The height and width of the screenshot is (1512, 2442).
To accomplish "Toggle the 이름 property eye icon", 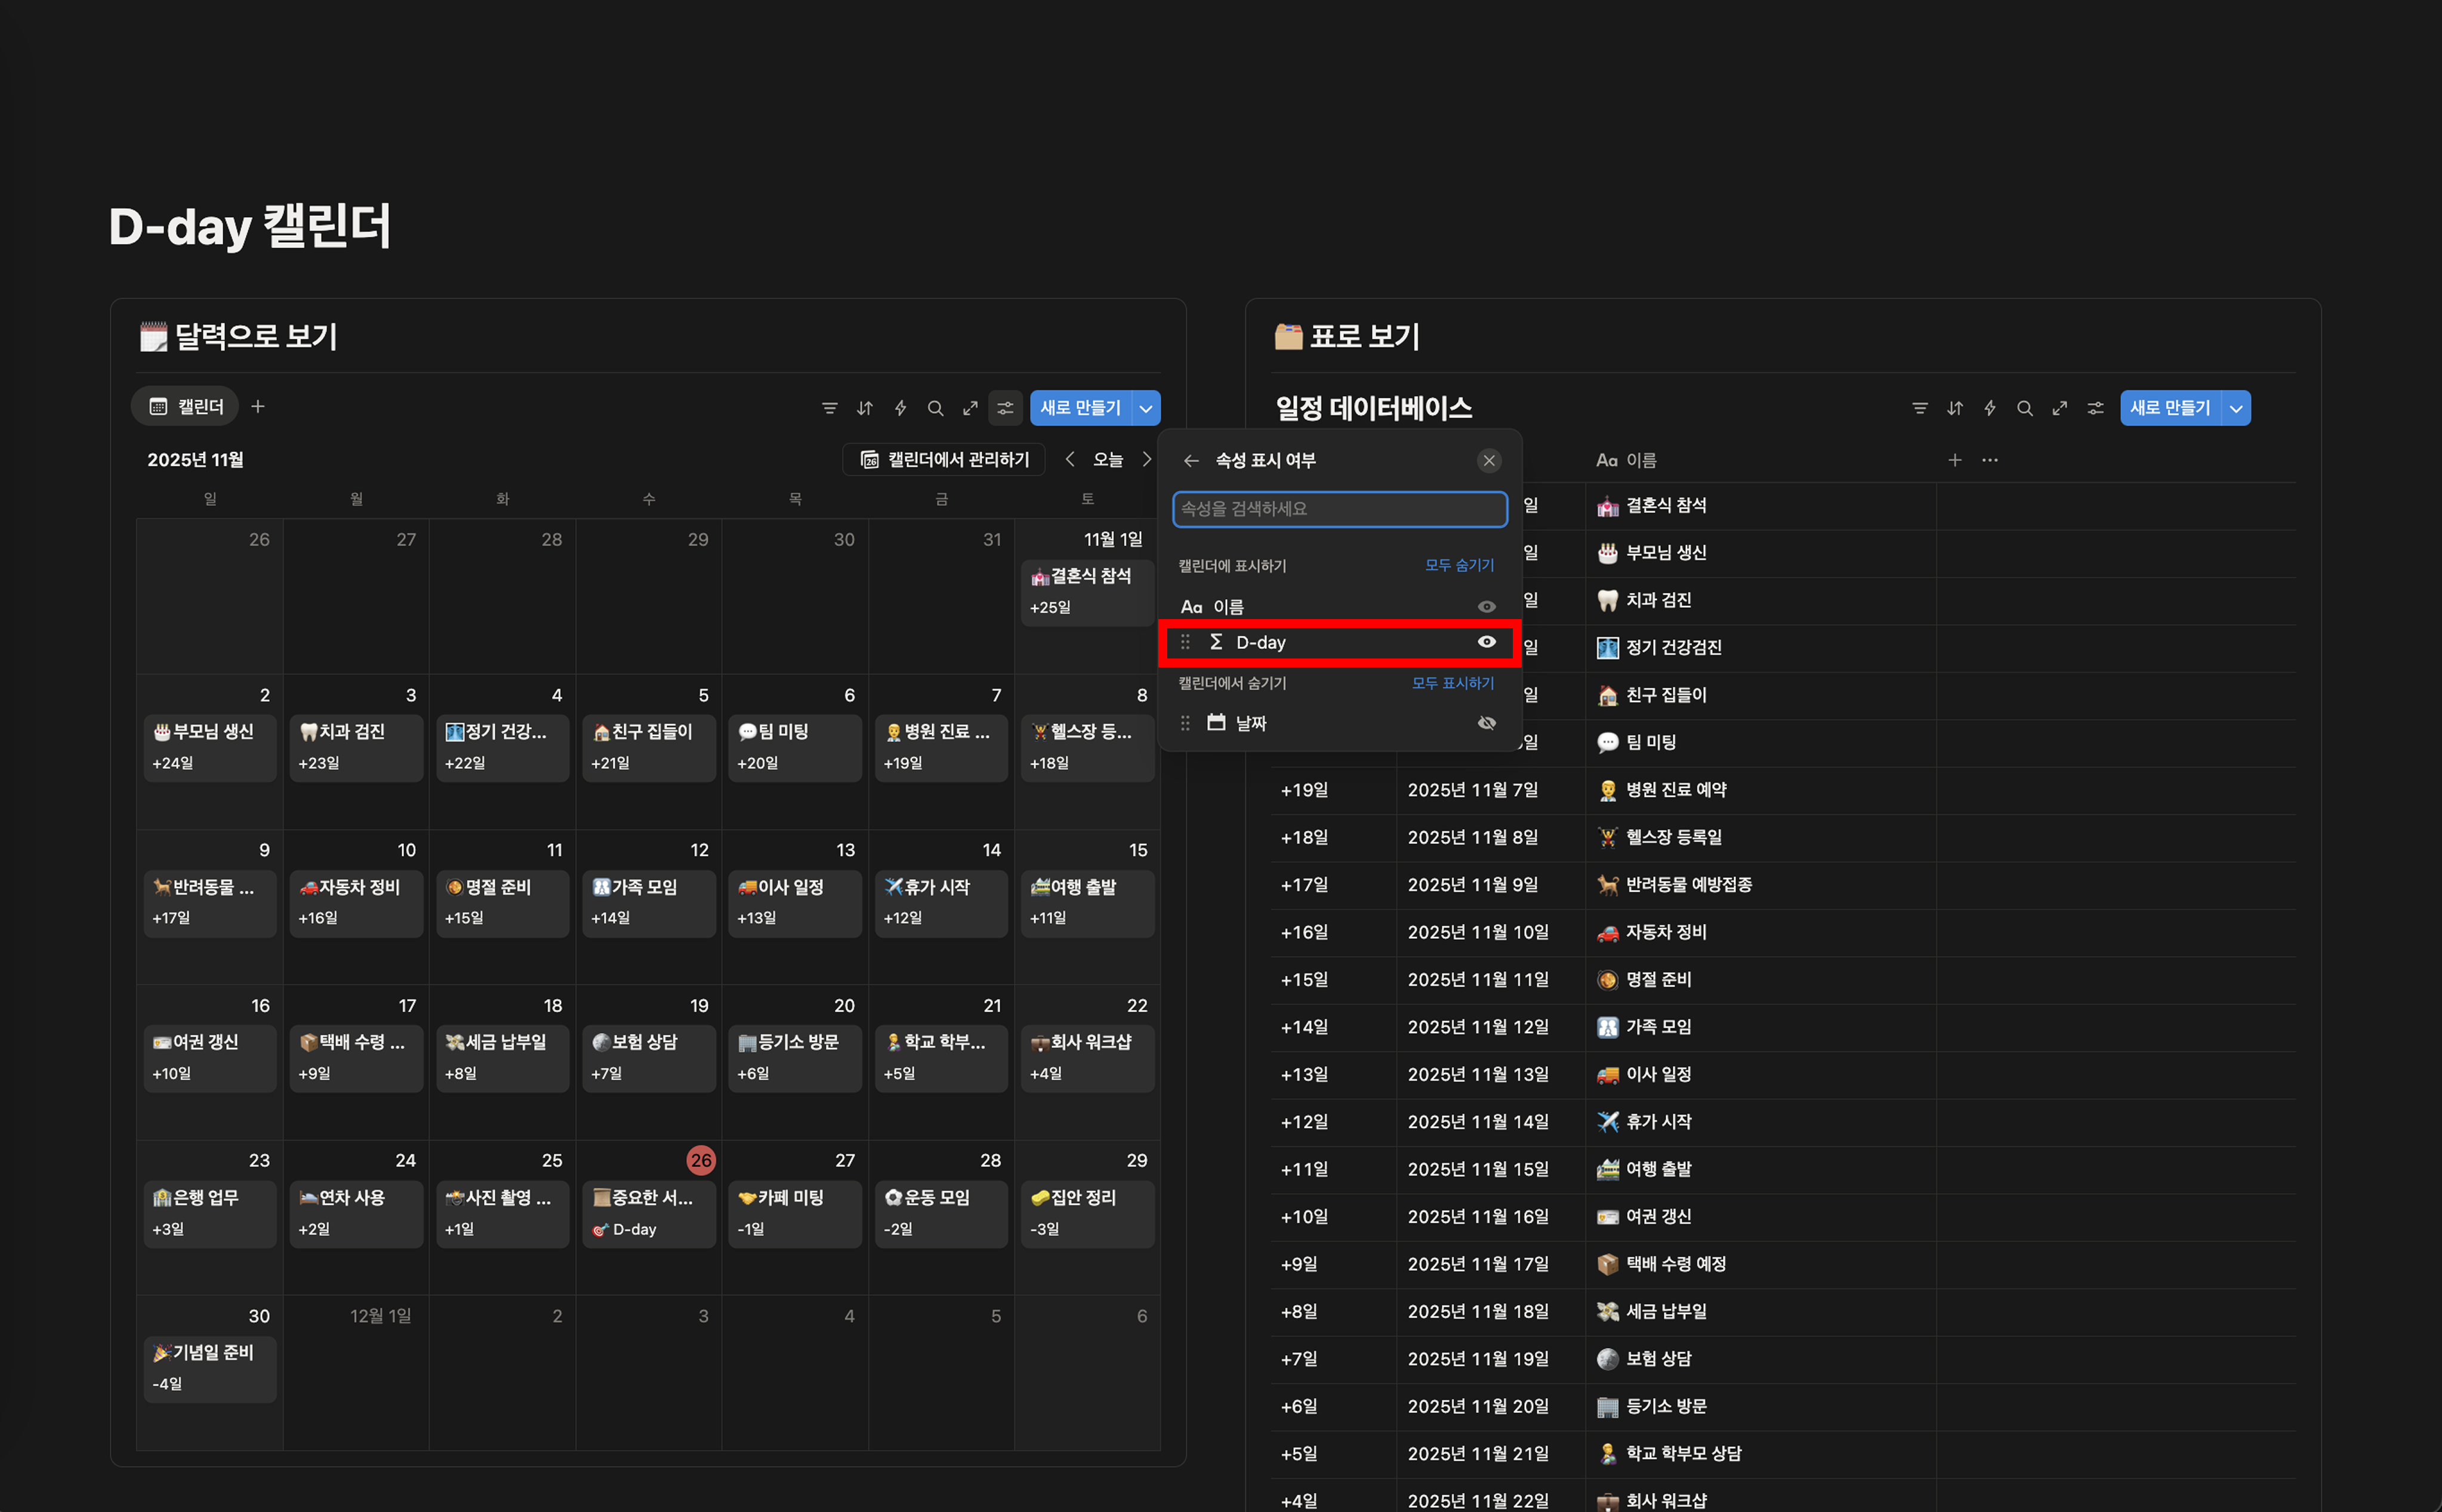I will (1487, 607).
